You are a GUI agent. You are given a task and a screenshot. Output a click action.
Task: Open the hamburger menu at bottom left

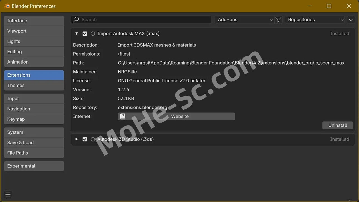coord(8,194)
